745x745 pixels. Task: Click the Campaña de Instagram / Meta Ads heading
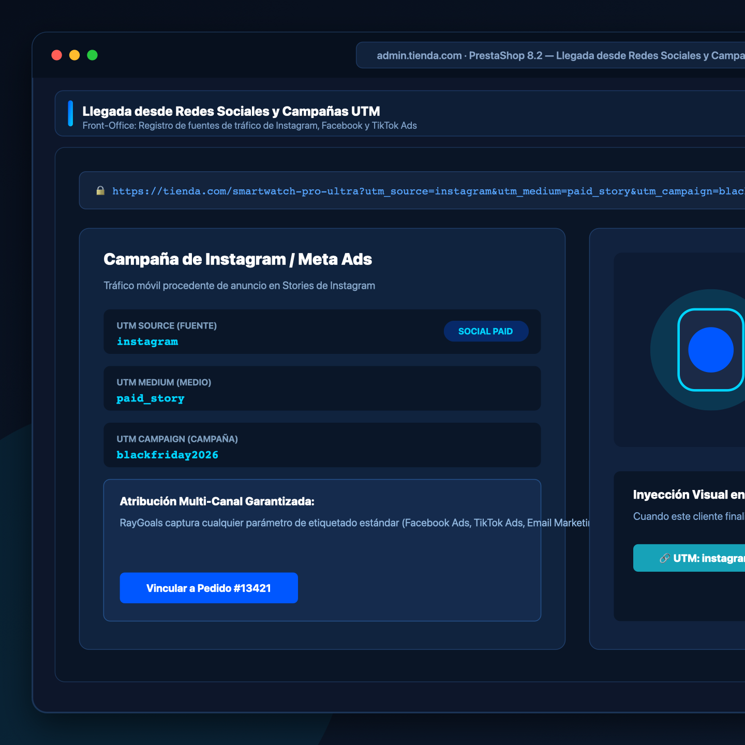click(x=238, y=259)
